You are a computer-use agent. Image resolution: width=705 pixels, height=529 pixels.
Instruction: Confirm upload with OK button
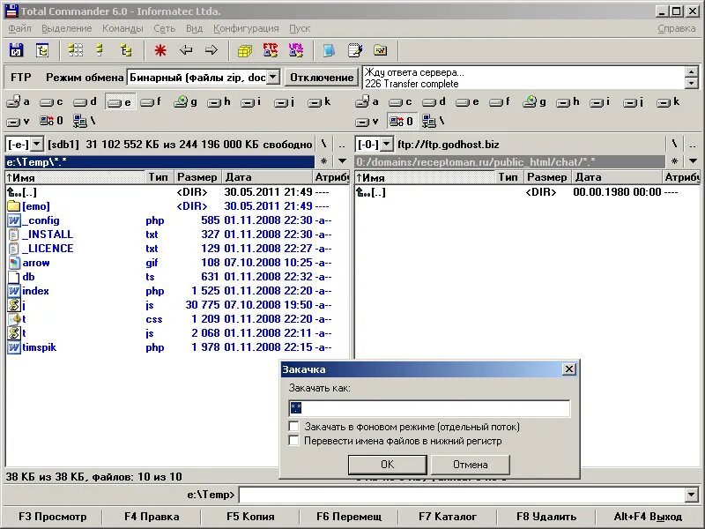point(387,465)
